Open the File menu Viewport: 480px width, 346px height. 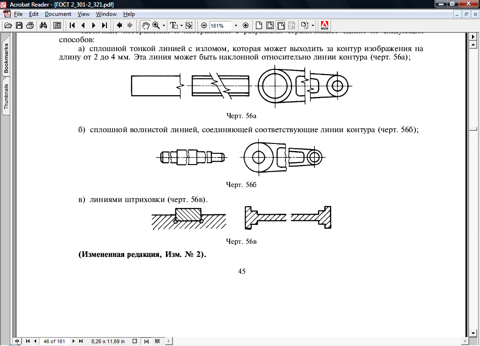point(18,14)
